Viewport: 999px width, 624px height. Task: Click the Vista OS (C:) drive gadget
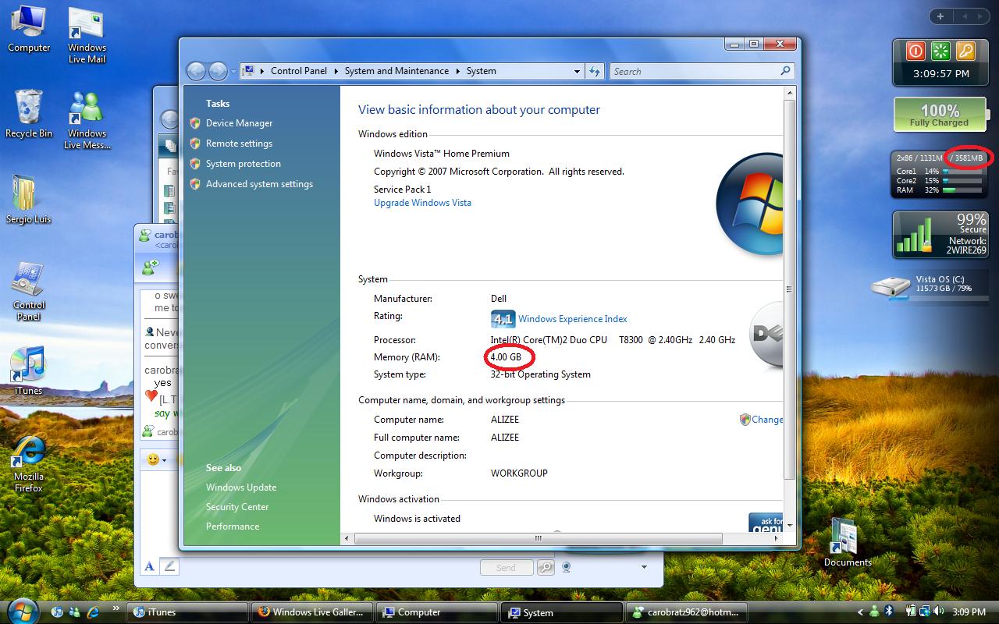930,286
